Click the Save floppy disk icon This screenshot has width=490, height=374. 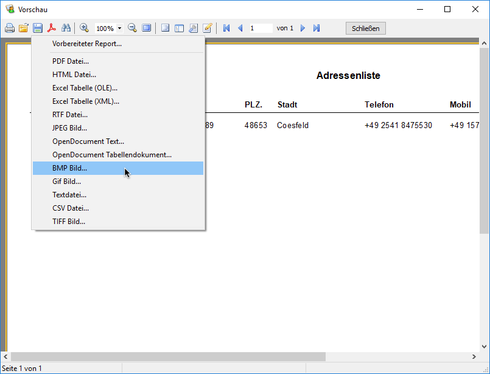(38, 28)
